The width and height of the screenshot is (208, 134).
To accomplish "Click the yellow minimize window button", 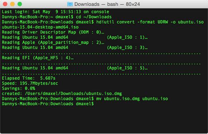I will tap(12, 4).
